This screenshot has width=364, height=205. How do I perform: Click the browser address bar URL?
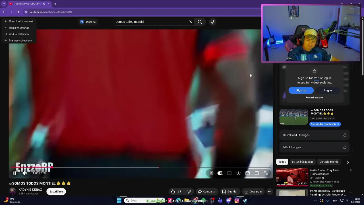[51, 12]
